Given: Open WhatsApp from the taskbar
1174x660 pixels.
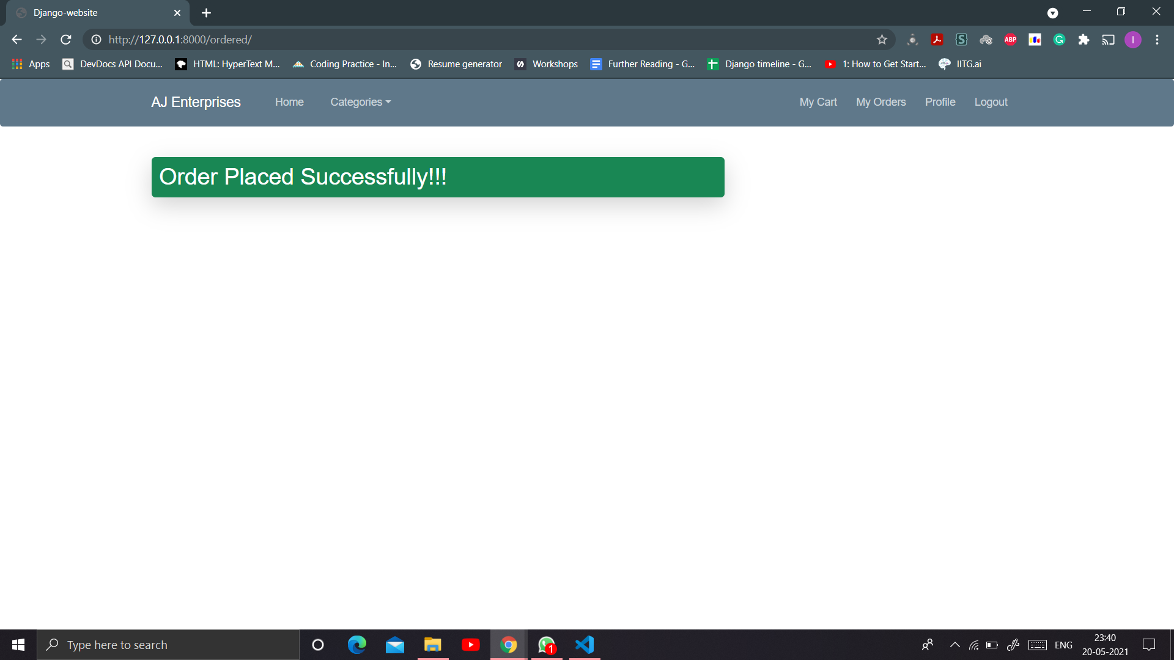Looking at the screenshot, I should tap(546, 644).
